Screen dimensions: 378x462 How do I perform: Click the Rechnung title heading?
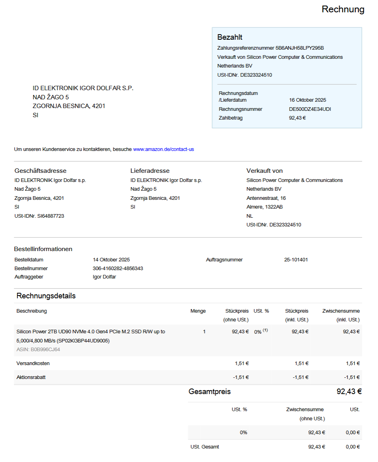tap(343, 10)
